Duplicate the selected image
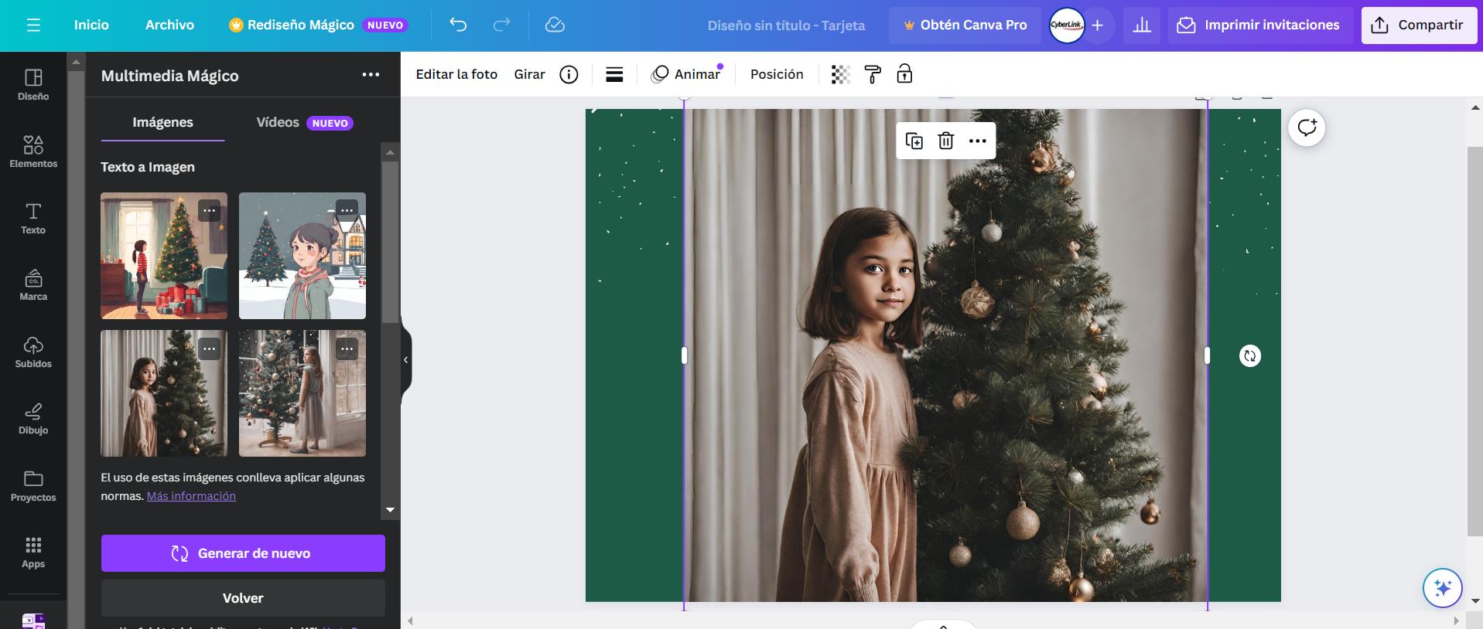 (x=914, y=141)
